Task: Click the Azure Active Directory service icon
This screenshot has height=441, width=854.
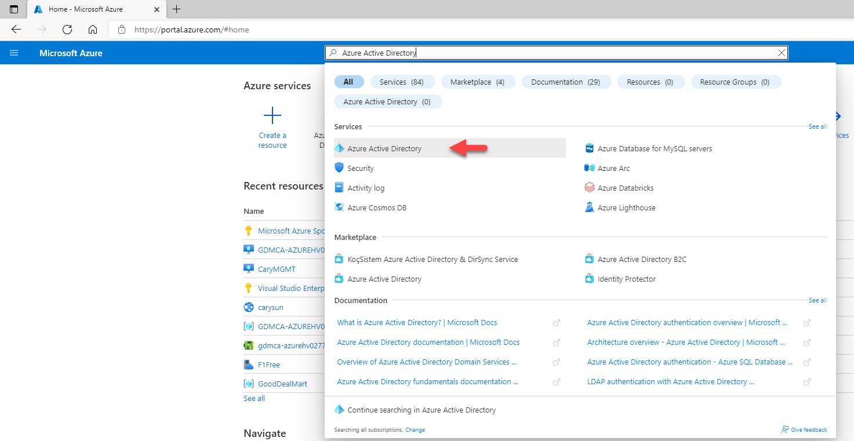Action: pos(339,148)
